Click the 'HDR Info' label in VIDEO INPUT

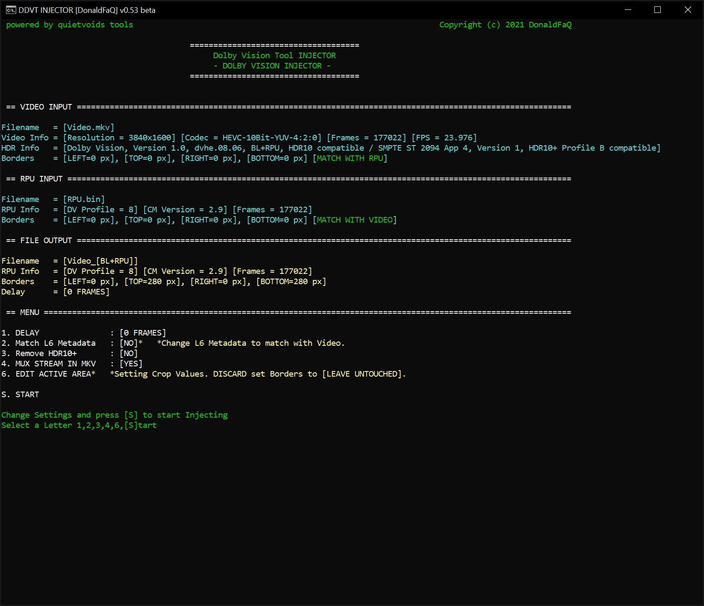20,148
